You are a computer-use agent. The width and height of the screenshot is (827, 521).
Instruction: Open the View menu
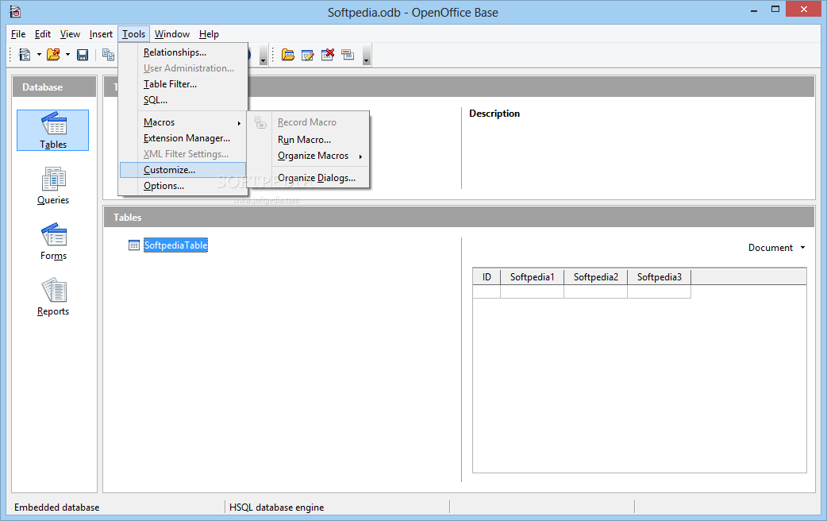click(x=70, y=34)
